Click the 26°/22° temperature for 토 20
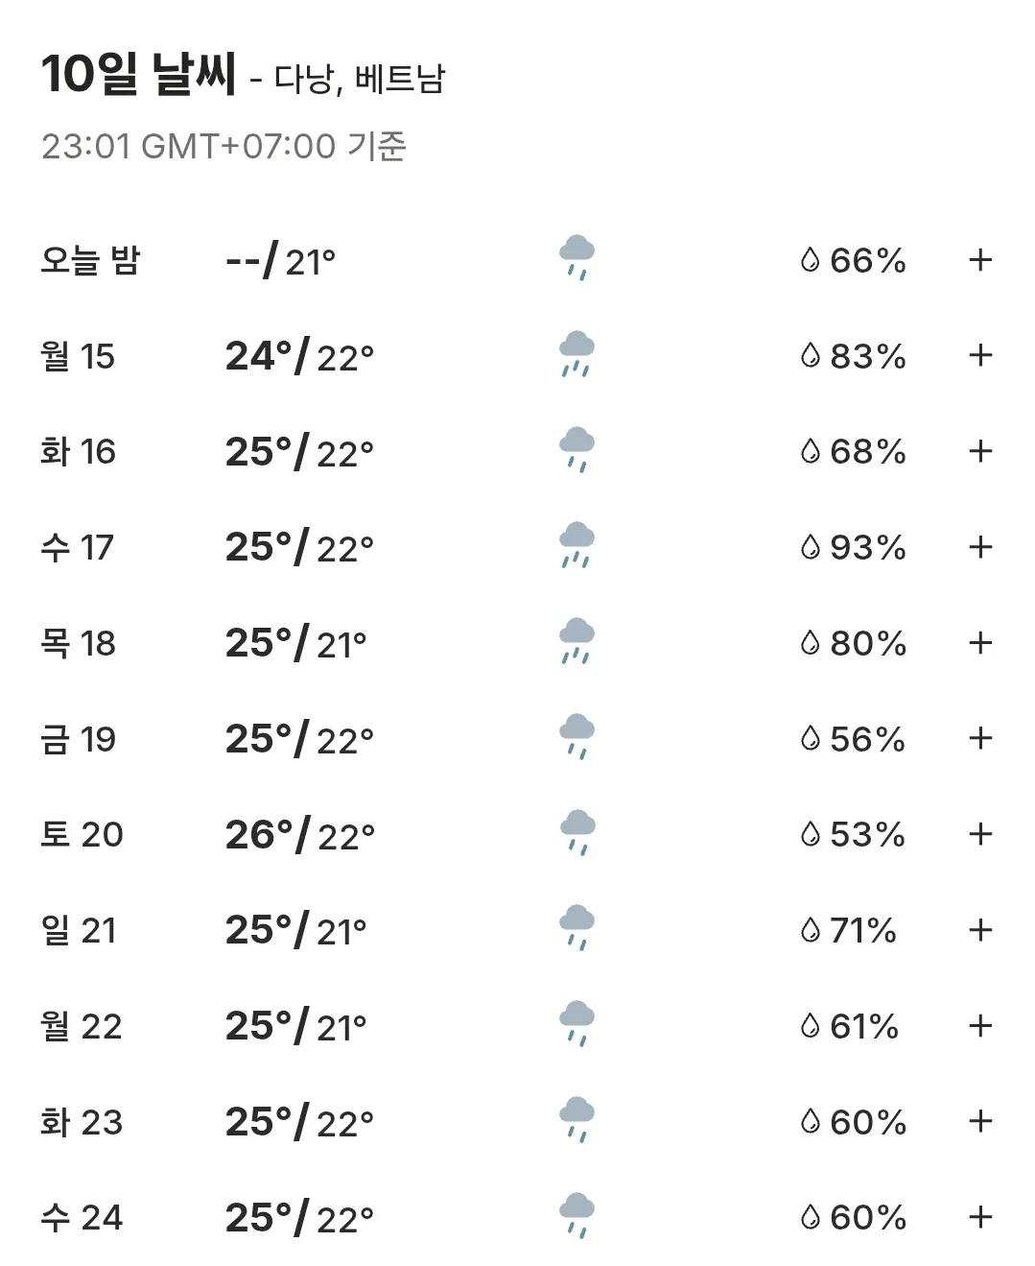Screen dimensions: 1035x1266 [299, 835]
